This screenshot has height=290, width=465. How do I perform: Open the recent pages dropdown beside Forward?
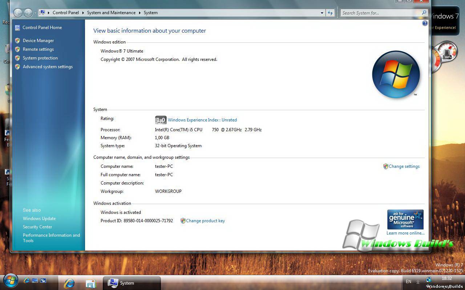click(35, 13)
